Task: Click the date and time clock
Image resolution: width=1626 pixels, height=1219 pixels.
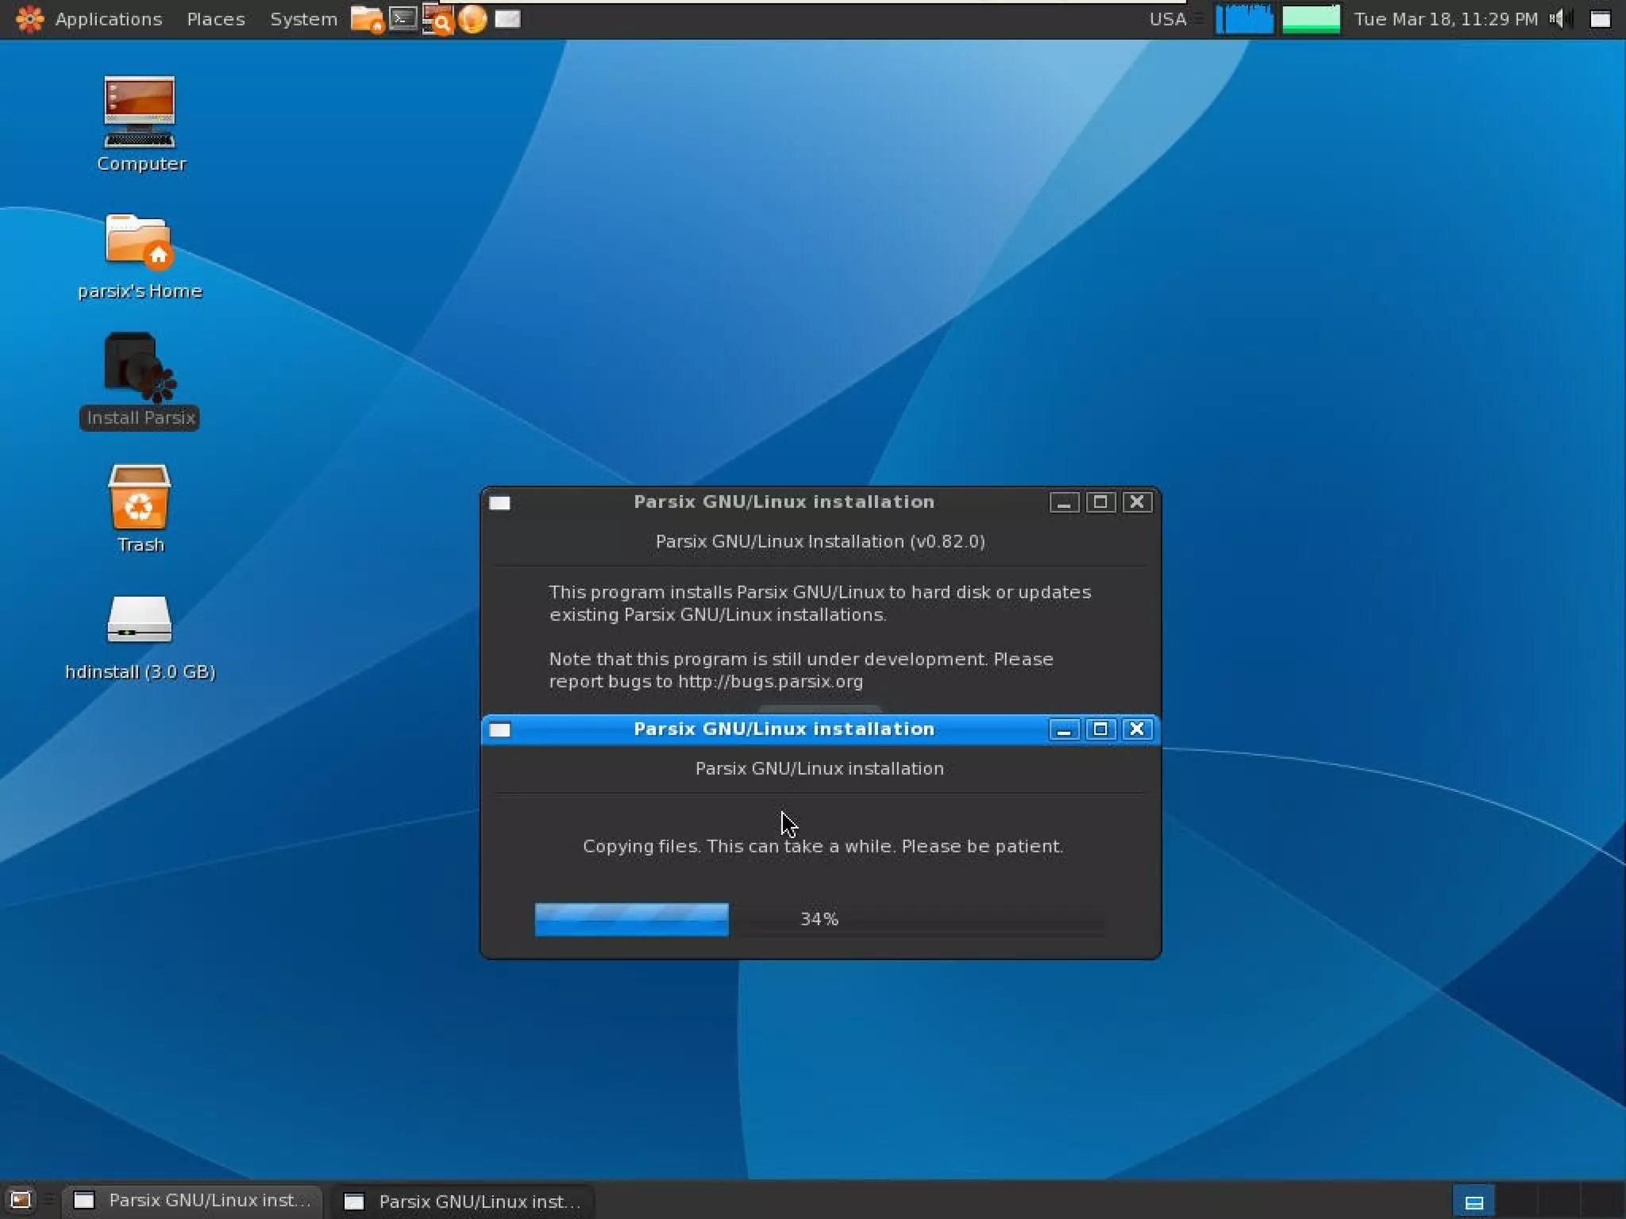Action: click(x=1445, y=19)
